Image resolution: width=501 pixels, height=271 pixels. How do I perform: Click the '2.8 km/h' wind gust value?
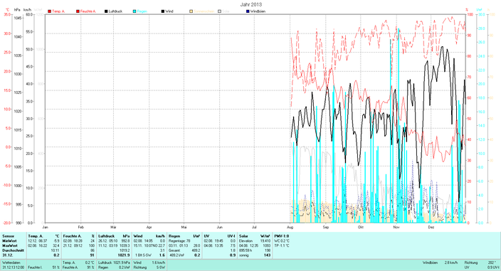tap(451, 262)
